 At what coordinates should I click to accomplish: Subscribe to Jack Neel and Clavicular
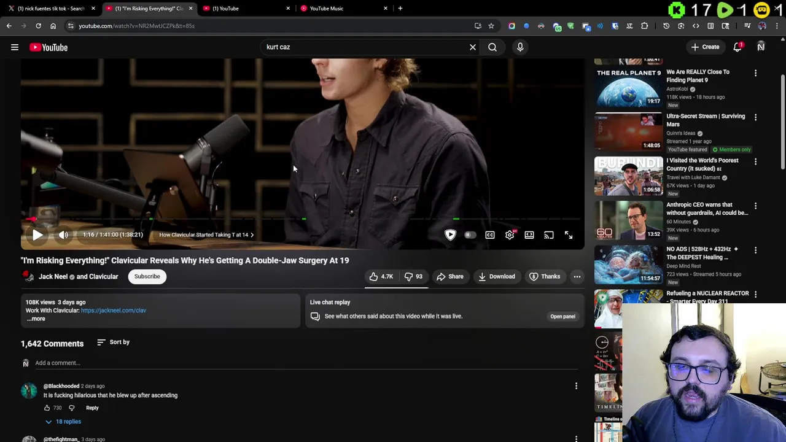pos(147,276)
